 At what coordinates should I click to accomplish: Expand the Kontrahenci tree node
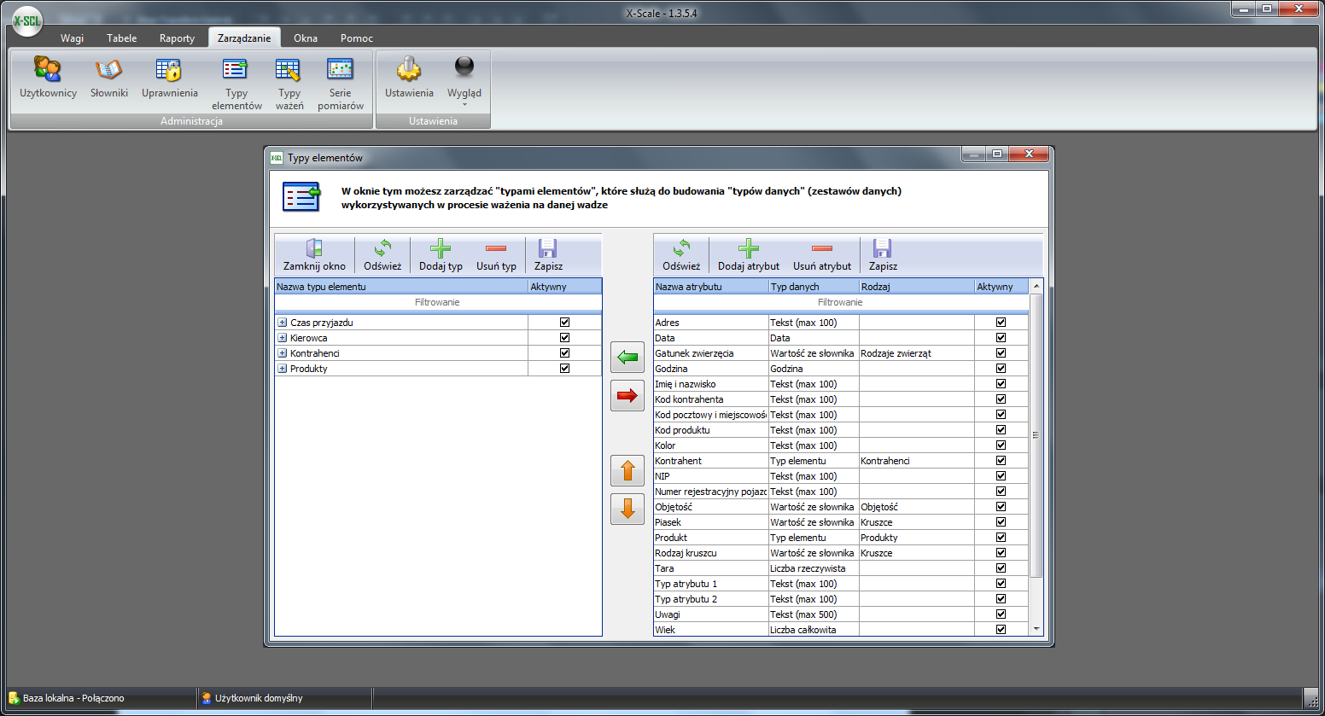[282, 353]
